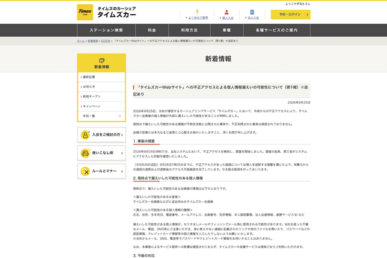The width and height of the screenshot is (387, 258).
Task: Open the 各種サービスのご案内 nav item
Action: 277,30
